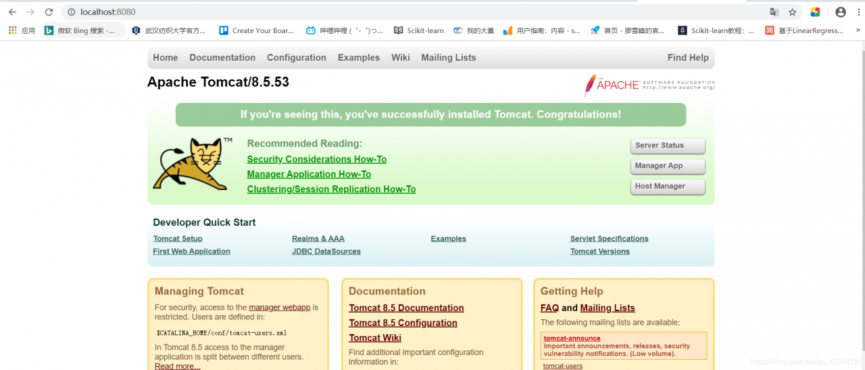Image resolution: width=865 pixels, height=370 pixels.
Task: Open the Chrome profile avatar
Action: (x=841, y=12)
